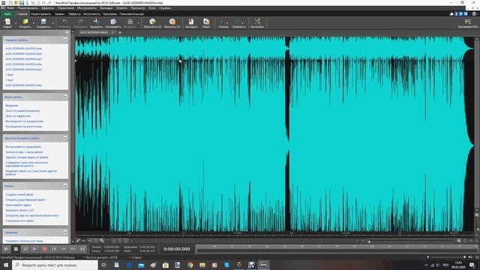480x270 pixels.
Task: Open a file using Открыть folder icon
Action: tap(25, 23)
